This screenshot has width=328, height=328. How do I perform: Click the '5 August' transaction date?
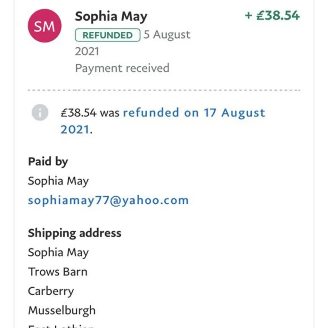pos(167,35)
